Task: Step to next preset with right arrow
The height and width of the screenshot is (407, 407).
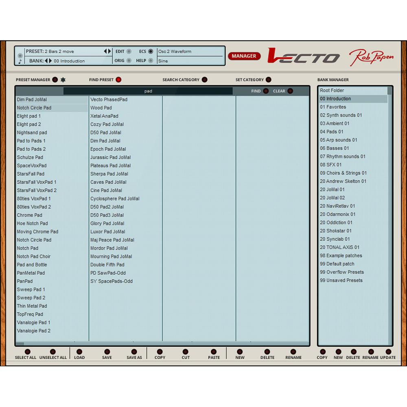Action: 109,51
